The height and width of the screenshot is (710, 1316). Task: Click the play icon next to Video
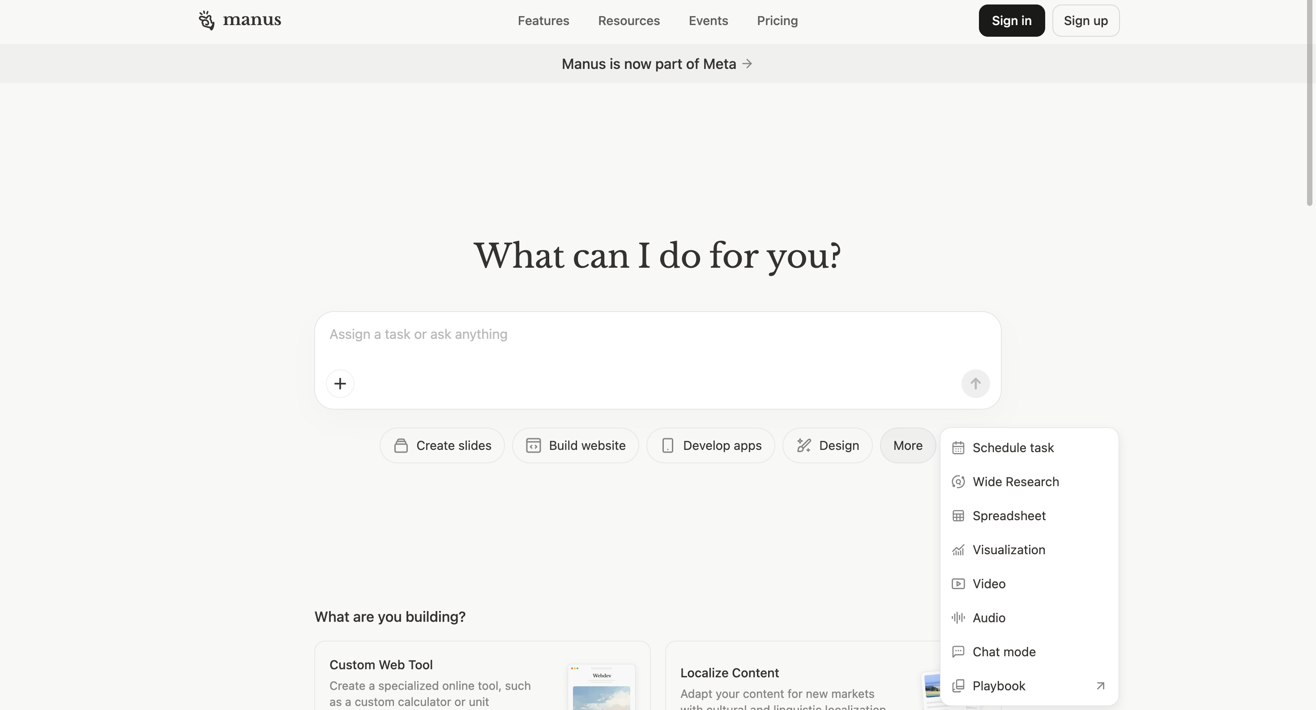coord(958,584)
